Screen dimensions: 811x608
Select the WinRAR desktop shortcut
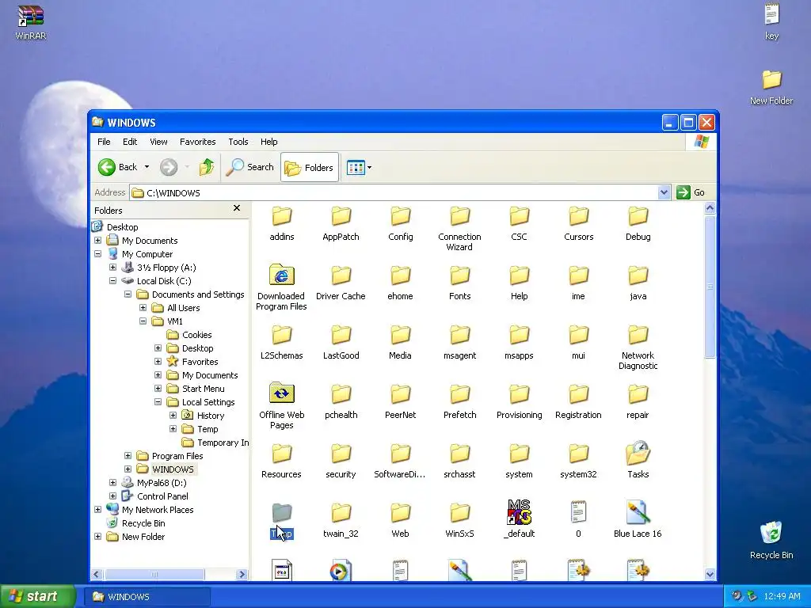point(31,23)
